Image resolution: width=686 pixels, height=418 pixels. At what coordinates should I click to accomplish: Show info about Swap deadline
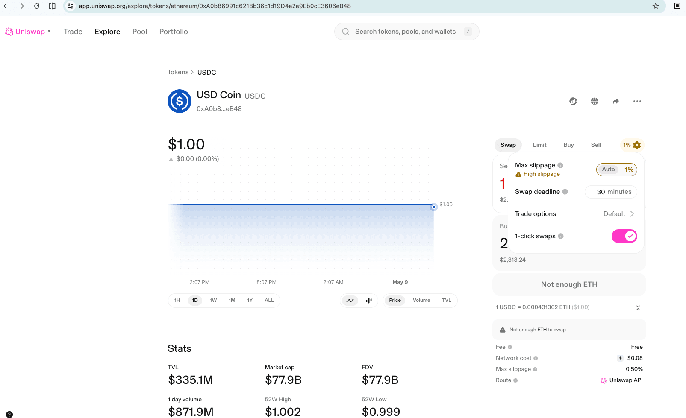click(565, 192)
